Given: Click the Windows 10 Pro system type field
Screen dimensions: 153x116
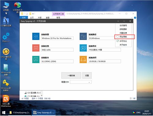Looking at the screenshot, I should tap(57, 38).
